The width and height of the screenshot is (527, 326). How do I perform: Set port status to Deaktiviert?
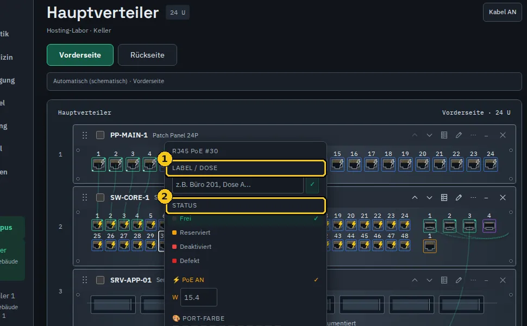tap(246, 247)
